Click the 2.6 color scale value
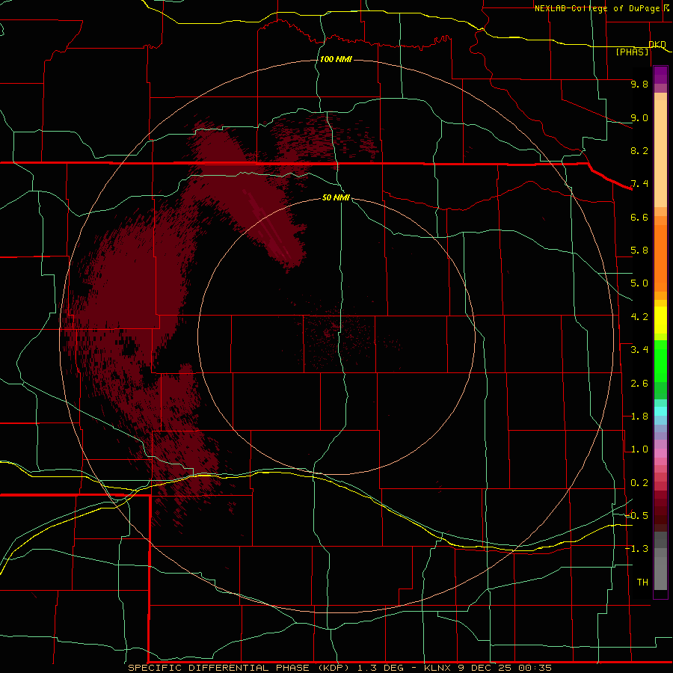The width and height of the screenshot is (673, 673). click(x=639, y=383)
